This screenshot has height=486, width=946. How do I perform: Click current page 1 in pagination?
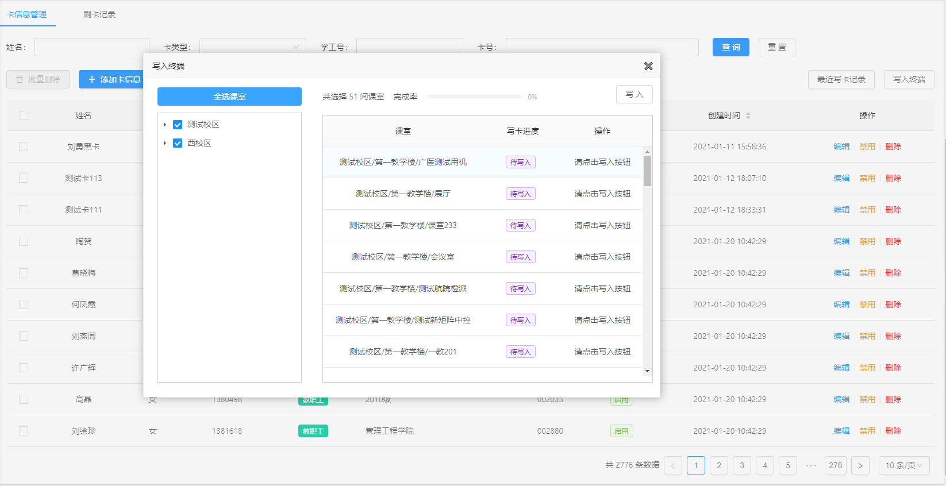tap(696, 465)
